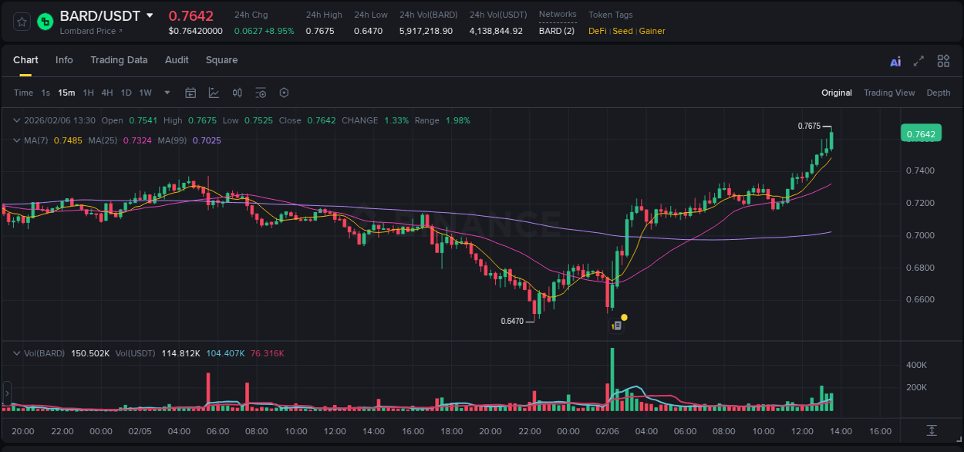Click the candlestick display icon
The width and height of the screenshot is (964, 452).
(237, 93)
